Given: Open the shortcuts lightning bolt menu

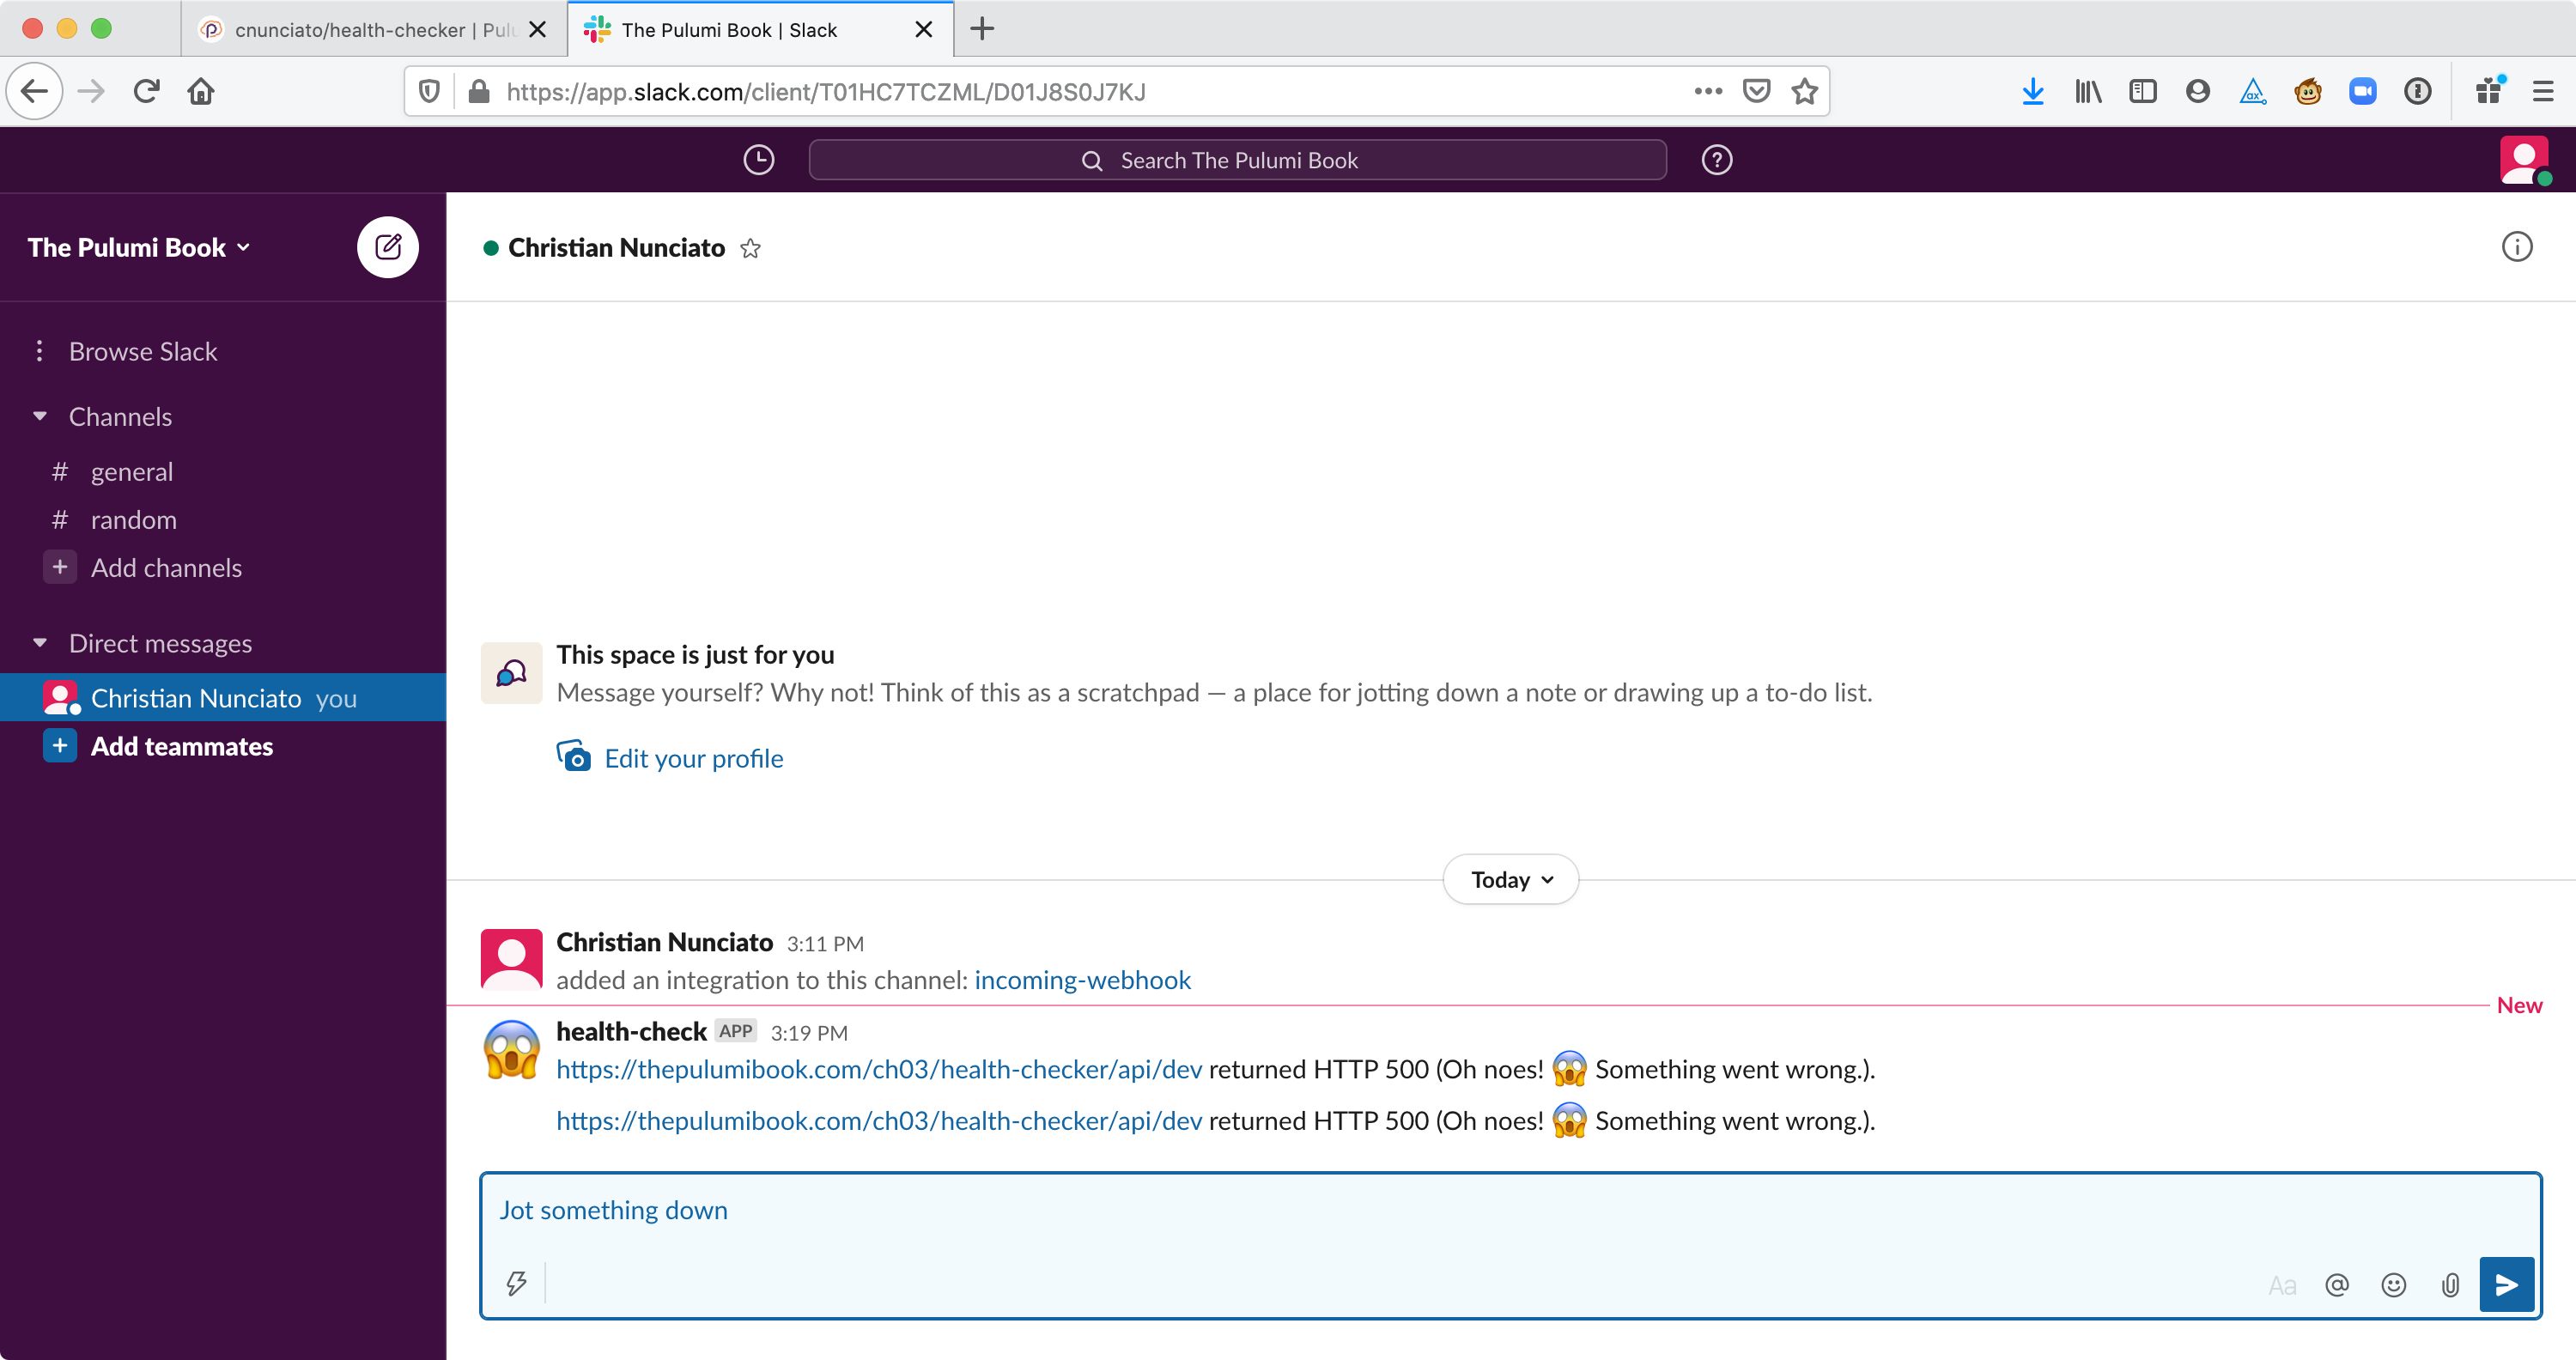Looking at the screenshot, I should (x=516, y=1283).
